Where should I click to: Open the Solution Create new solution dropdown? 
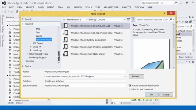point(85,81)
